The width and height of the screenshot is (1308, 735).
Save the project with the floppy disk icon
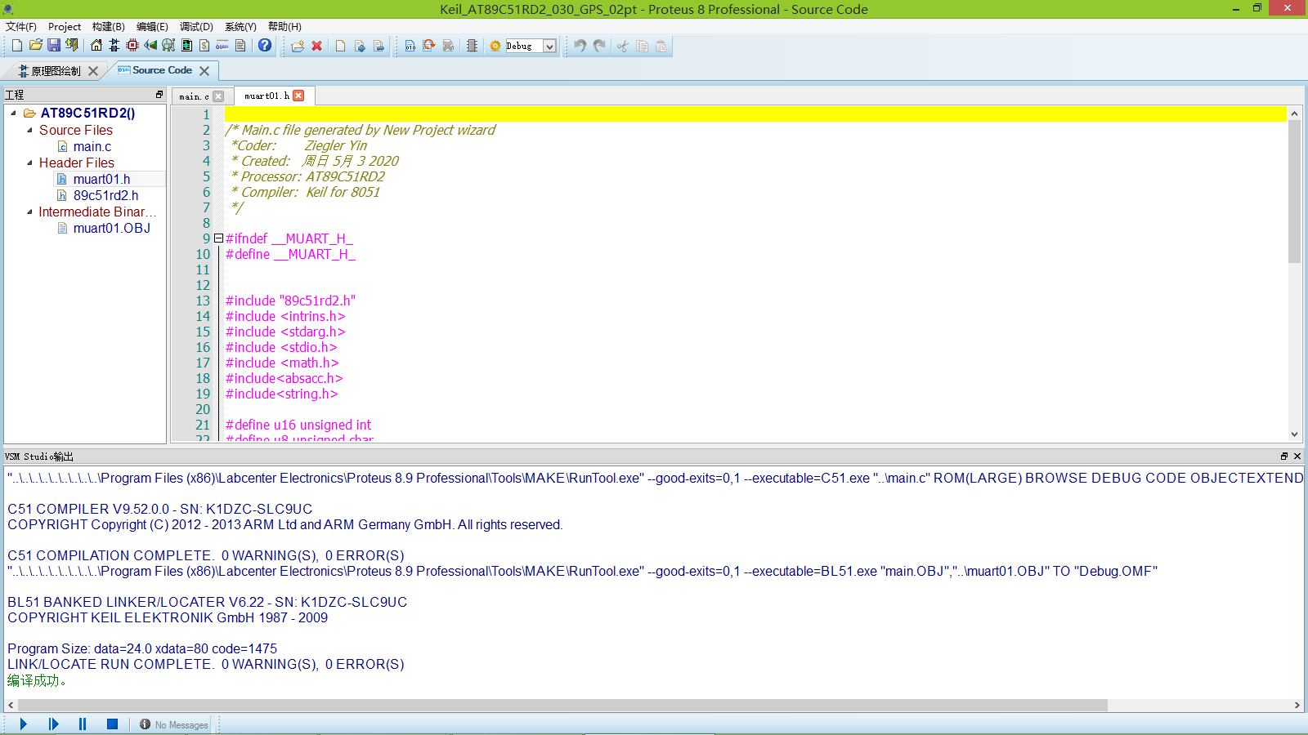pos(53,46)
